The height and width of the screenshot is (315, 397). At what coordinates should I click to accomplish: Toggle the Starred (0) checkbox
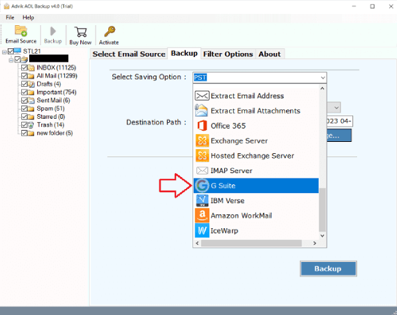25,117
